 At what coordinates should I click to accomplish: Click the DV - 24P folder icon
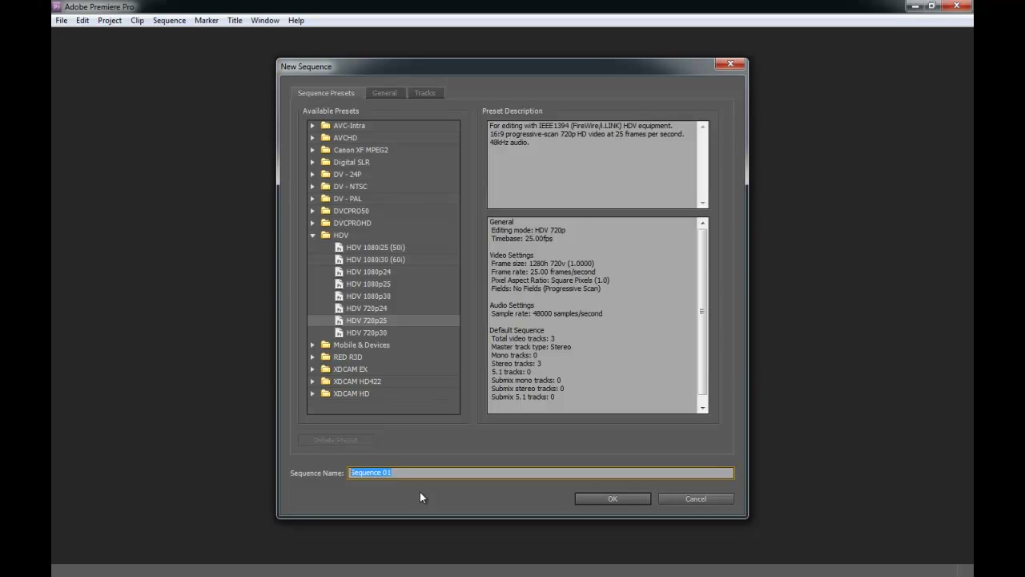(326, 174)
